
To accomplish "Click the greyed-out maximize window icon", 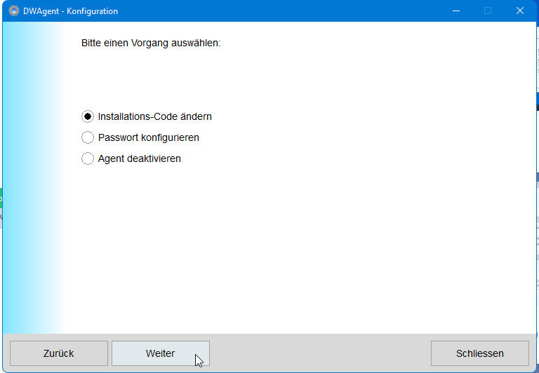I will point(488,11).
